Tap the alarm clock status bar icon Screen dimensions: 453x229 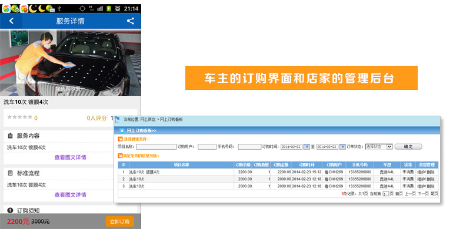click(117, 8)
